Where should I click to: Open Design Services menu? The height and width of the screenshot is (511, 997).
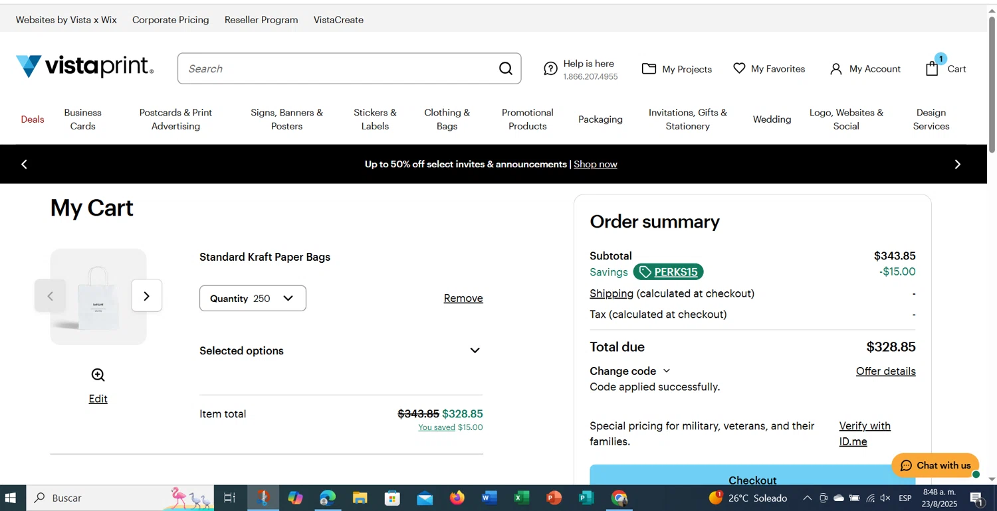pos(931,119)
